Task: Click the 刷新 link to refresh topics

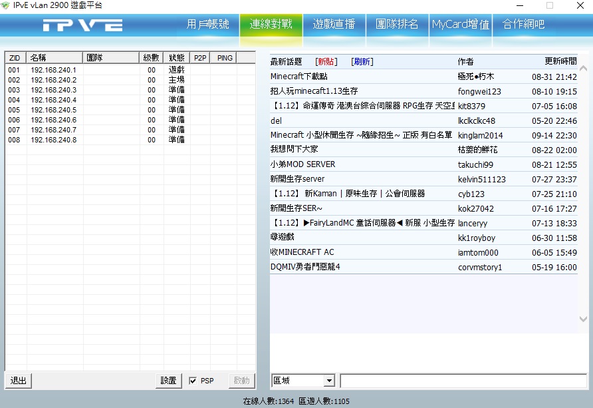Action: tap(362, 62)
